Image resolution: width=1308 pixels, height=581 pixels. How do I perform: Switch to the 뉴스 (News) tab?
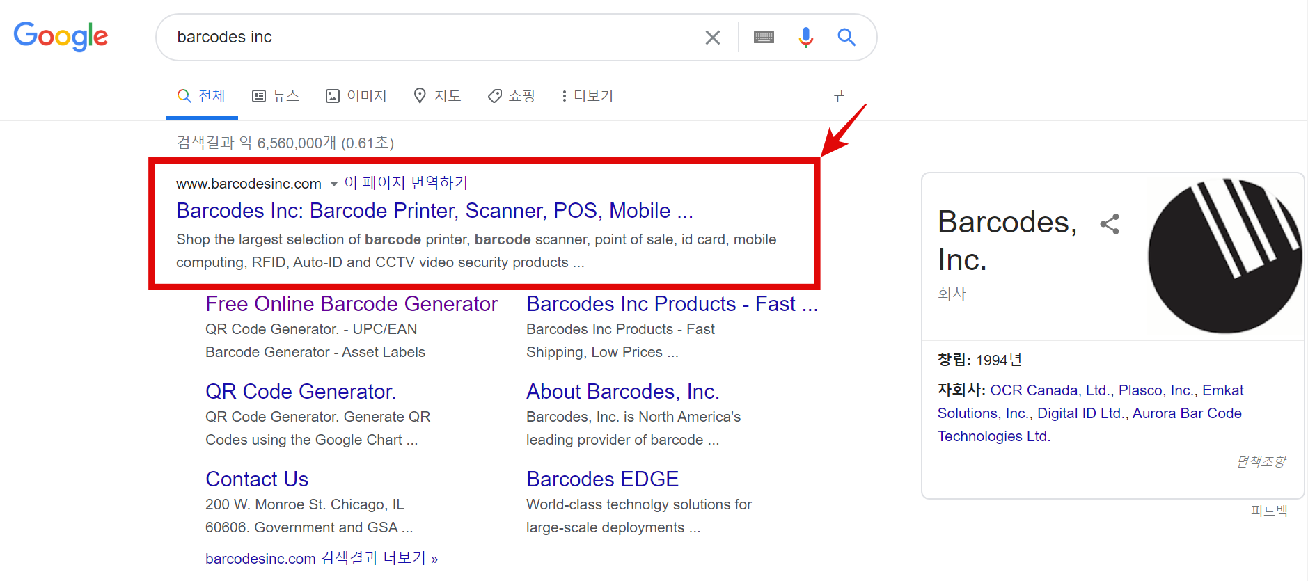click(276, 96)
